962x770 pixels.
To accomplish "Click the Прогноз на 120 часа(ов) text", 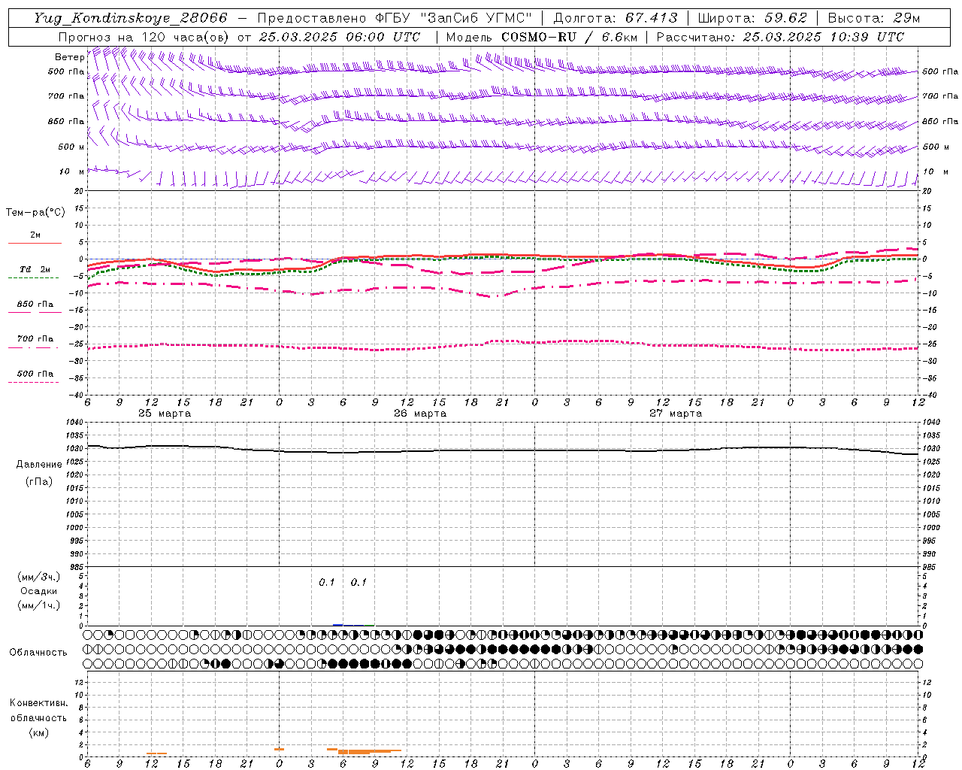I will click(145, 37).
